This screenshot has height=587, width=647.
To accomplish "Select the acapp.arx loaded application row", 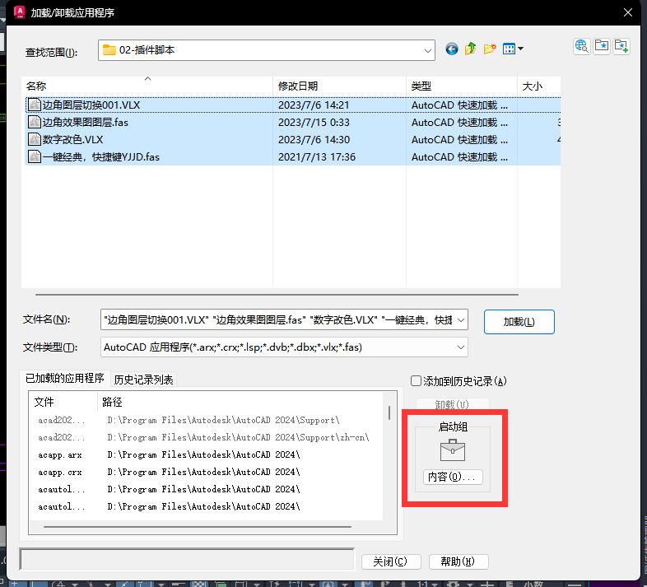I will [207, 455].
